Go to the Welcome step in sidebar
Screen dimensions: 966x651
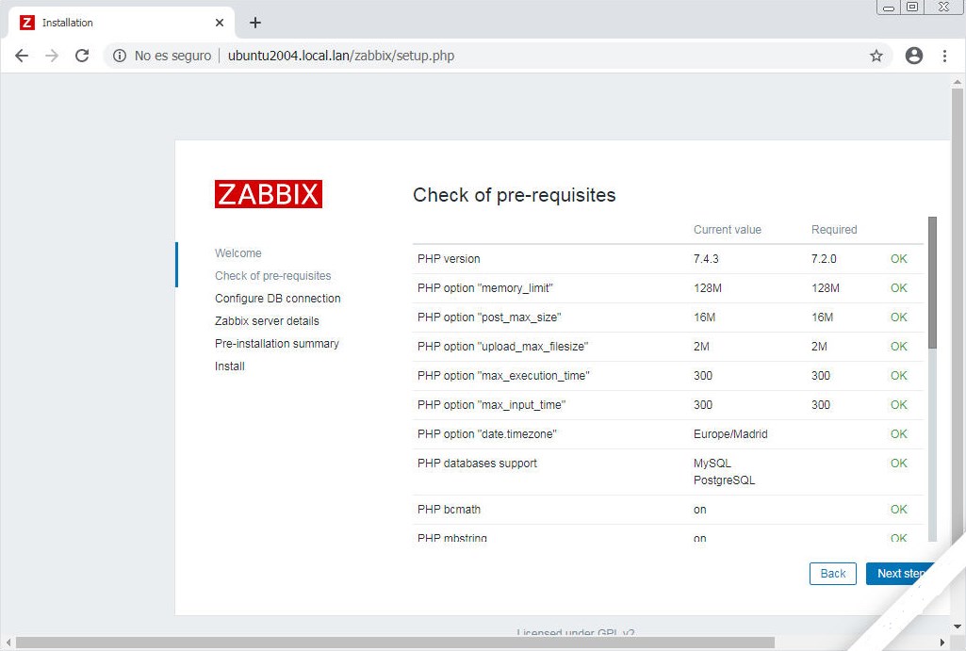(237, 253)
